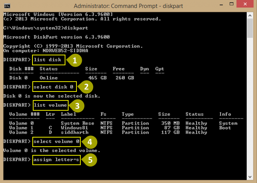Viewport: 257px width, 183px height.
Task: Click step marker numbered 5
Action: (90, 160)
